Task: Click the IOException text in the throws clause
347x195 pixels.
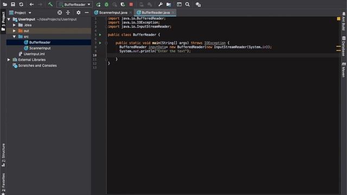Action: click(x=215, y=43)
